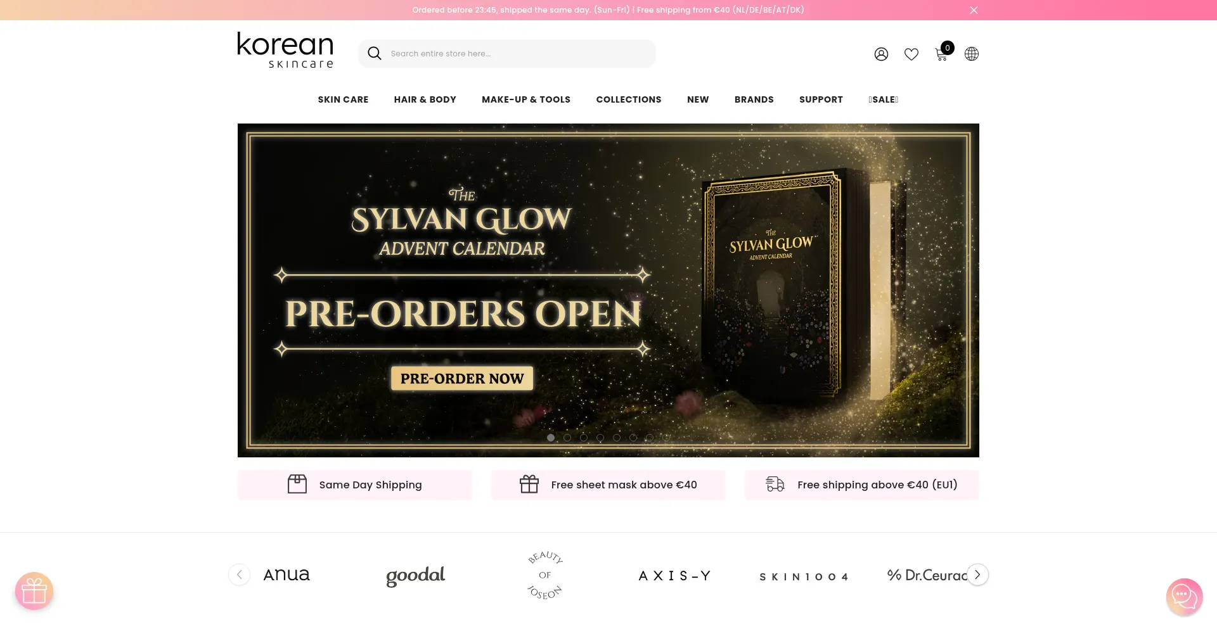Viewport: 1217px width, 629px height.
Task: Show previous brands with left arrow
Action: tap(240, 575)
